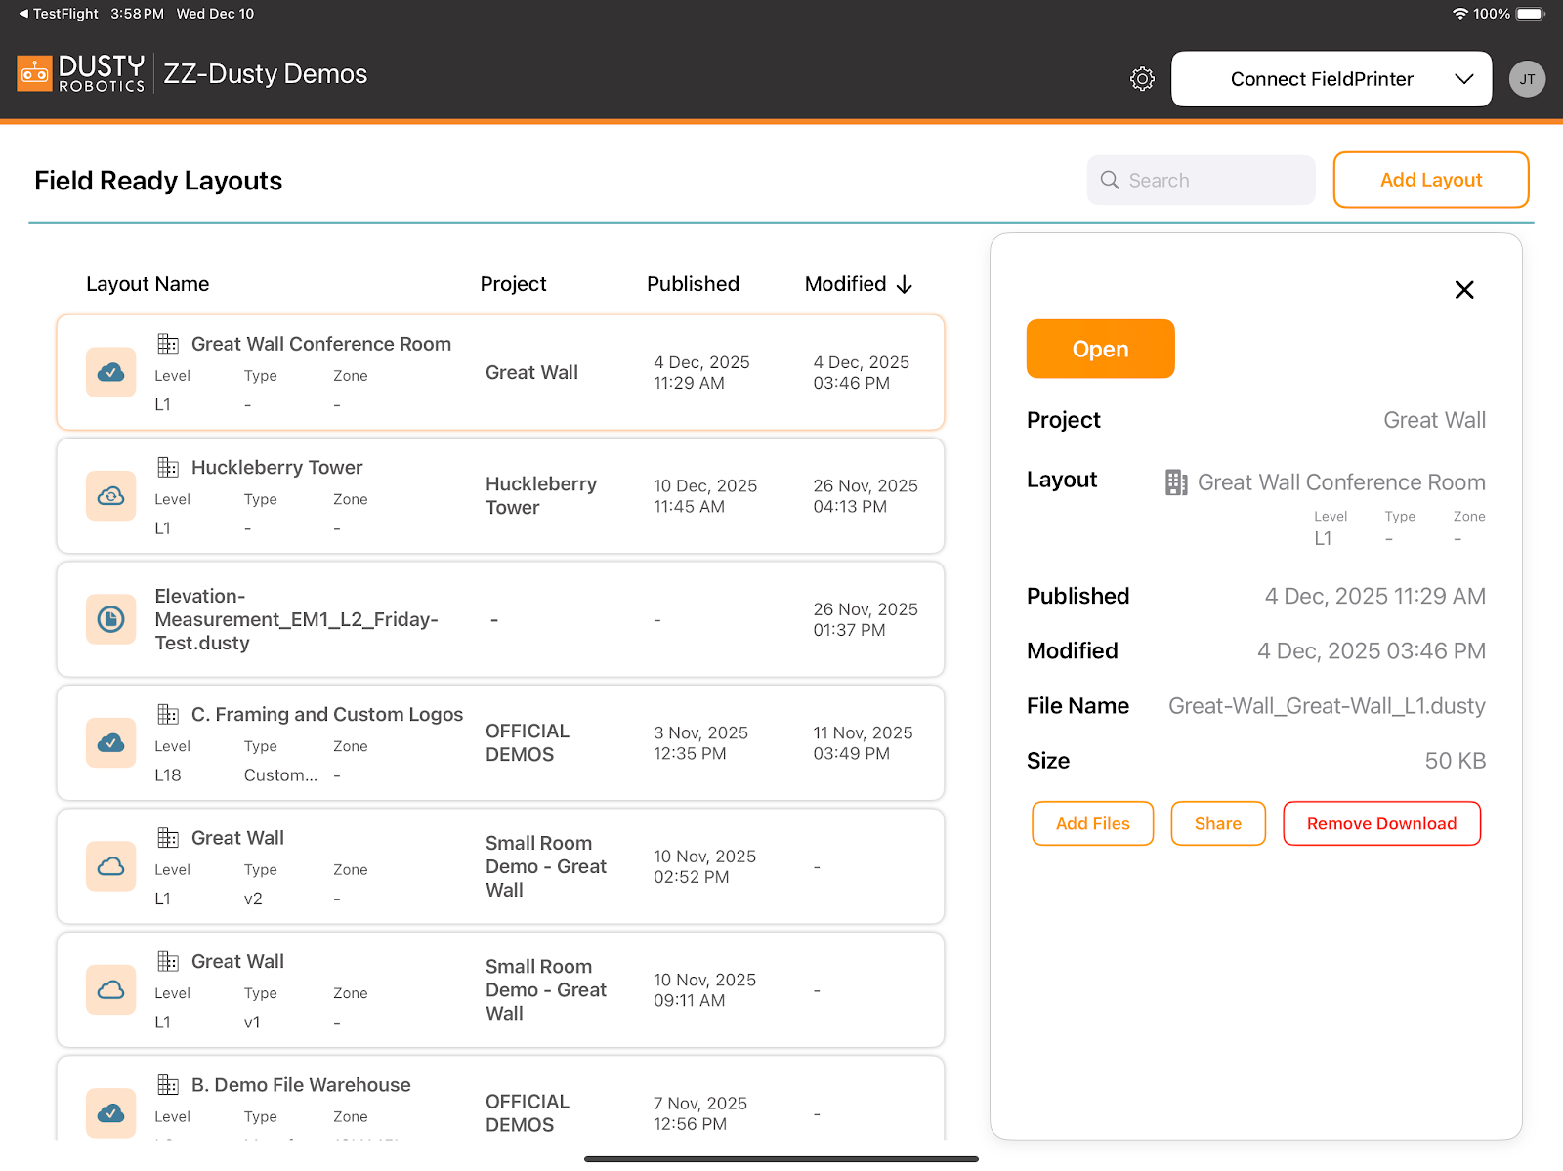Viewport: 1563px width, 1171px height.
Task: Open the selected layout with Open button
Action: click(x=1100, y=349)
